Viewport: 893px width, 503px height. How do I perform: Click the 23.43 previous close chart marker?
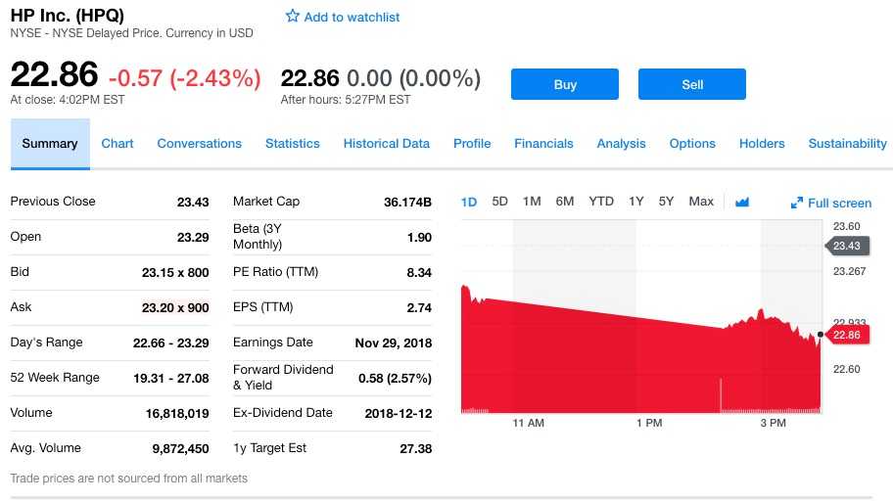tap(847, 246)
